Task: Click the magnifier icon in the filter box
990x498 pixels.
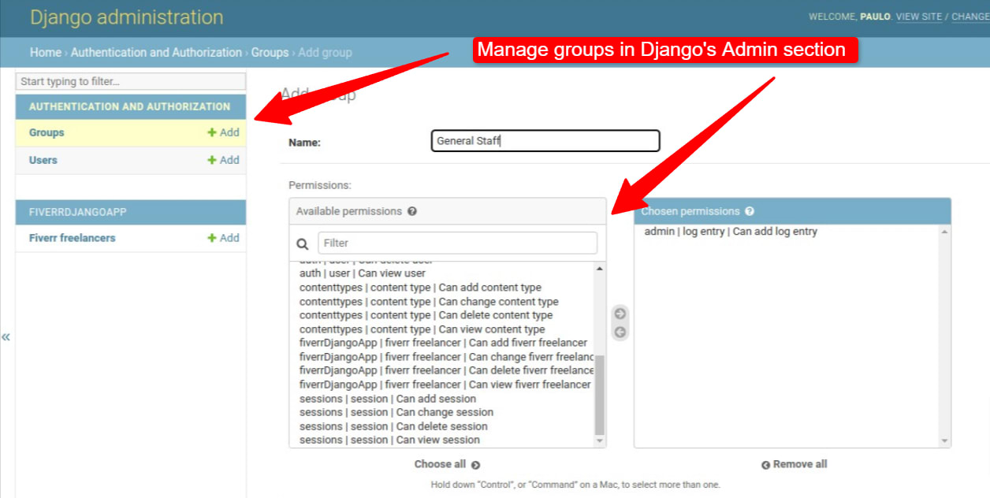Action: pos(302,242)
